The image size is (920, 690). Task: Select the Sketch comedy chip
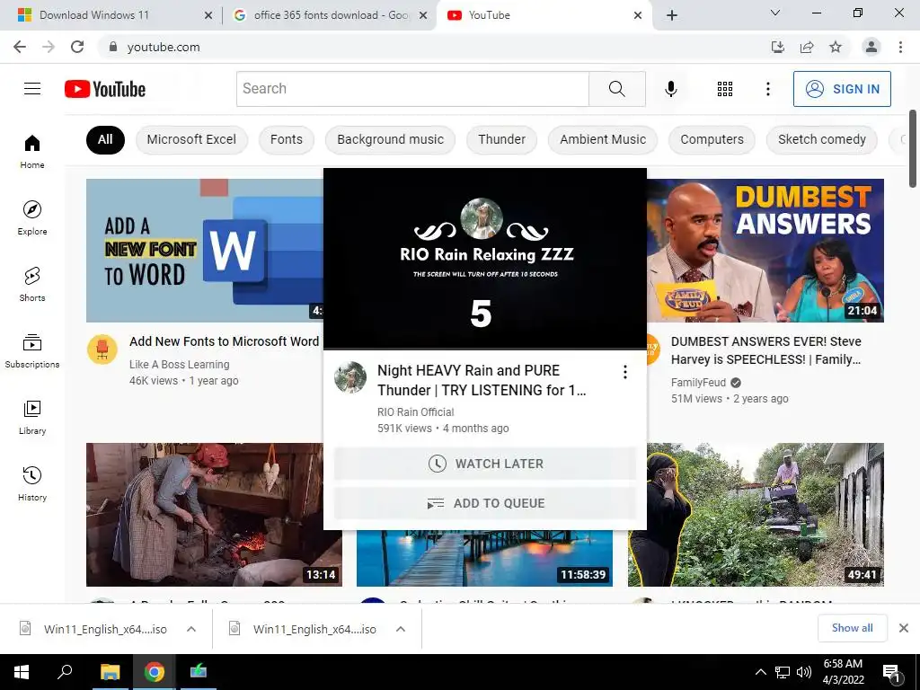coord(821,139)
